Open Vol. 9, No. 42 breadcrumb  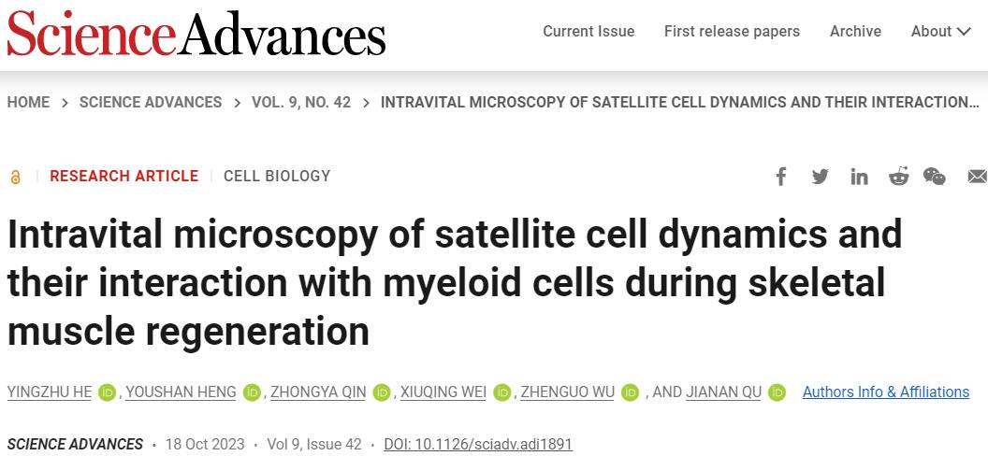301,102
